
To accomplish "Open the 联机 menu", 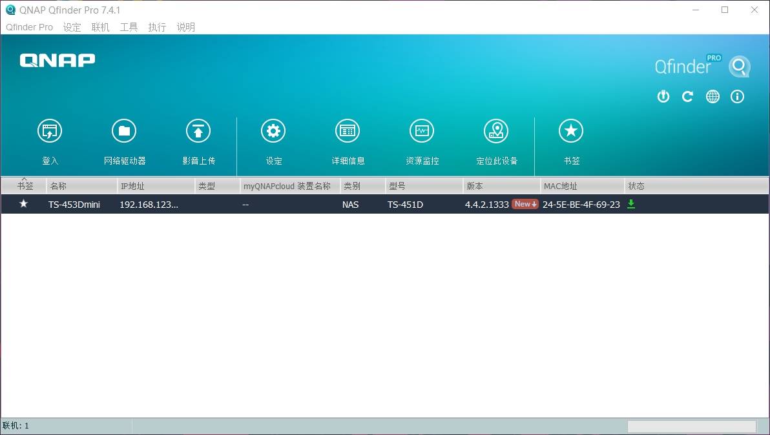I will tap(100, 27).
